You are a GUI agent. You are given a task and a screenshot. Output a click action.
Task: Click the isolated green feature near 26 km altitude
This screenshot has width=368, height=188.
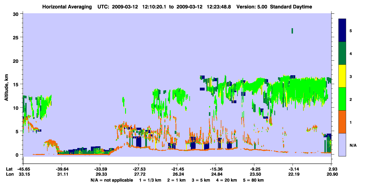tap(292, 31)
